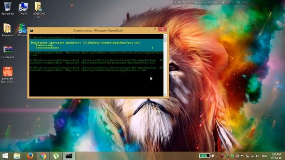Click PowerShell scrollbar up arrow

point(165,36)
